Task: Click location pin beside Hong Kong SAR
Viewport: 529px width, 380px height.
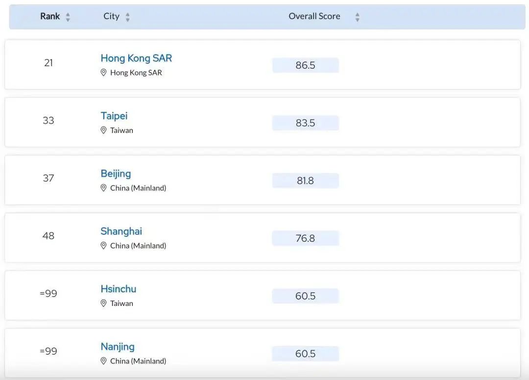Action: click(x=103, y=73)
